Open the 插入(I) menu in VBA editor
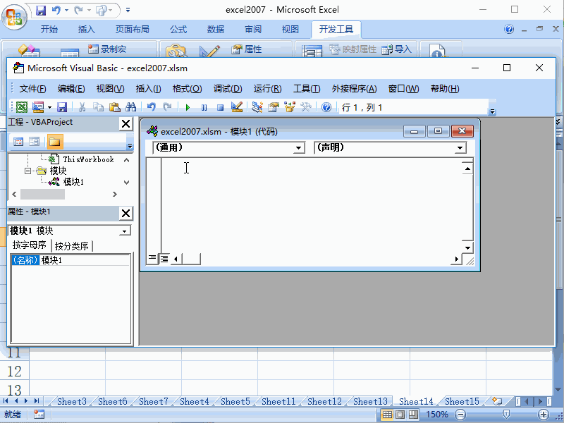Screen dimensions: 564x423 coord(148,89)
